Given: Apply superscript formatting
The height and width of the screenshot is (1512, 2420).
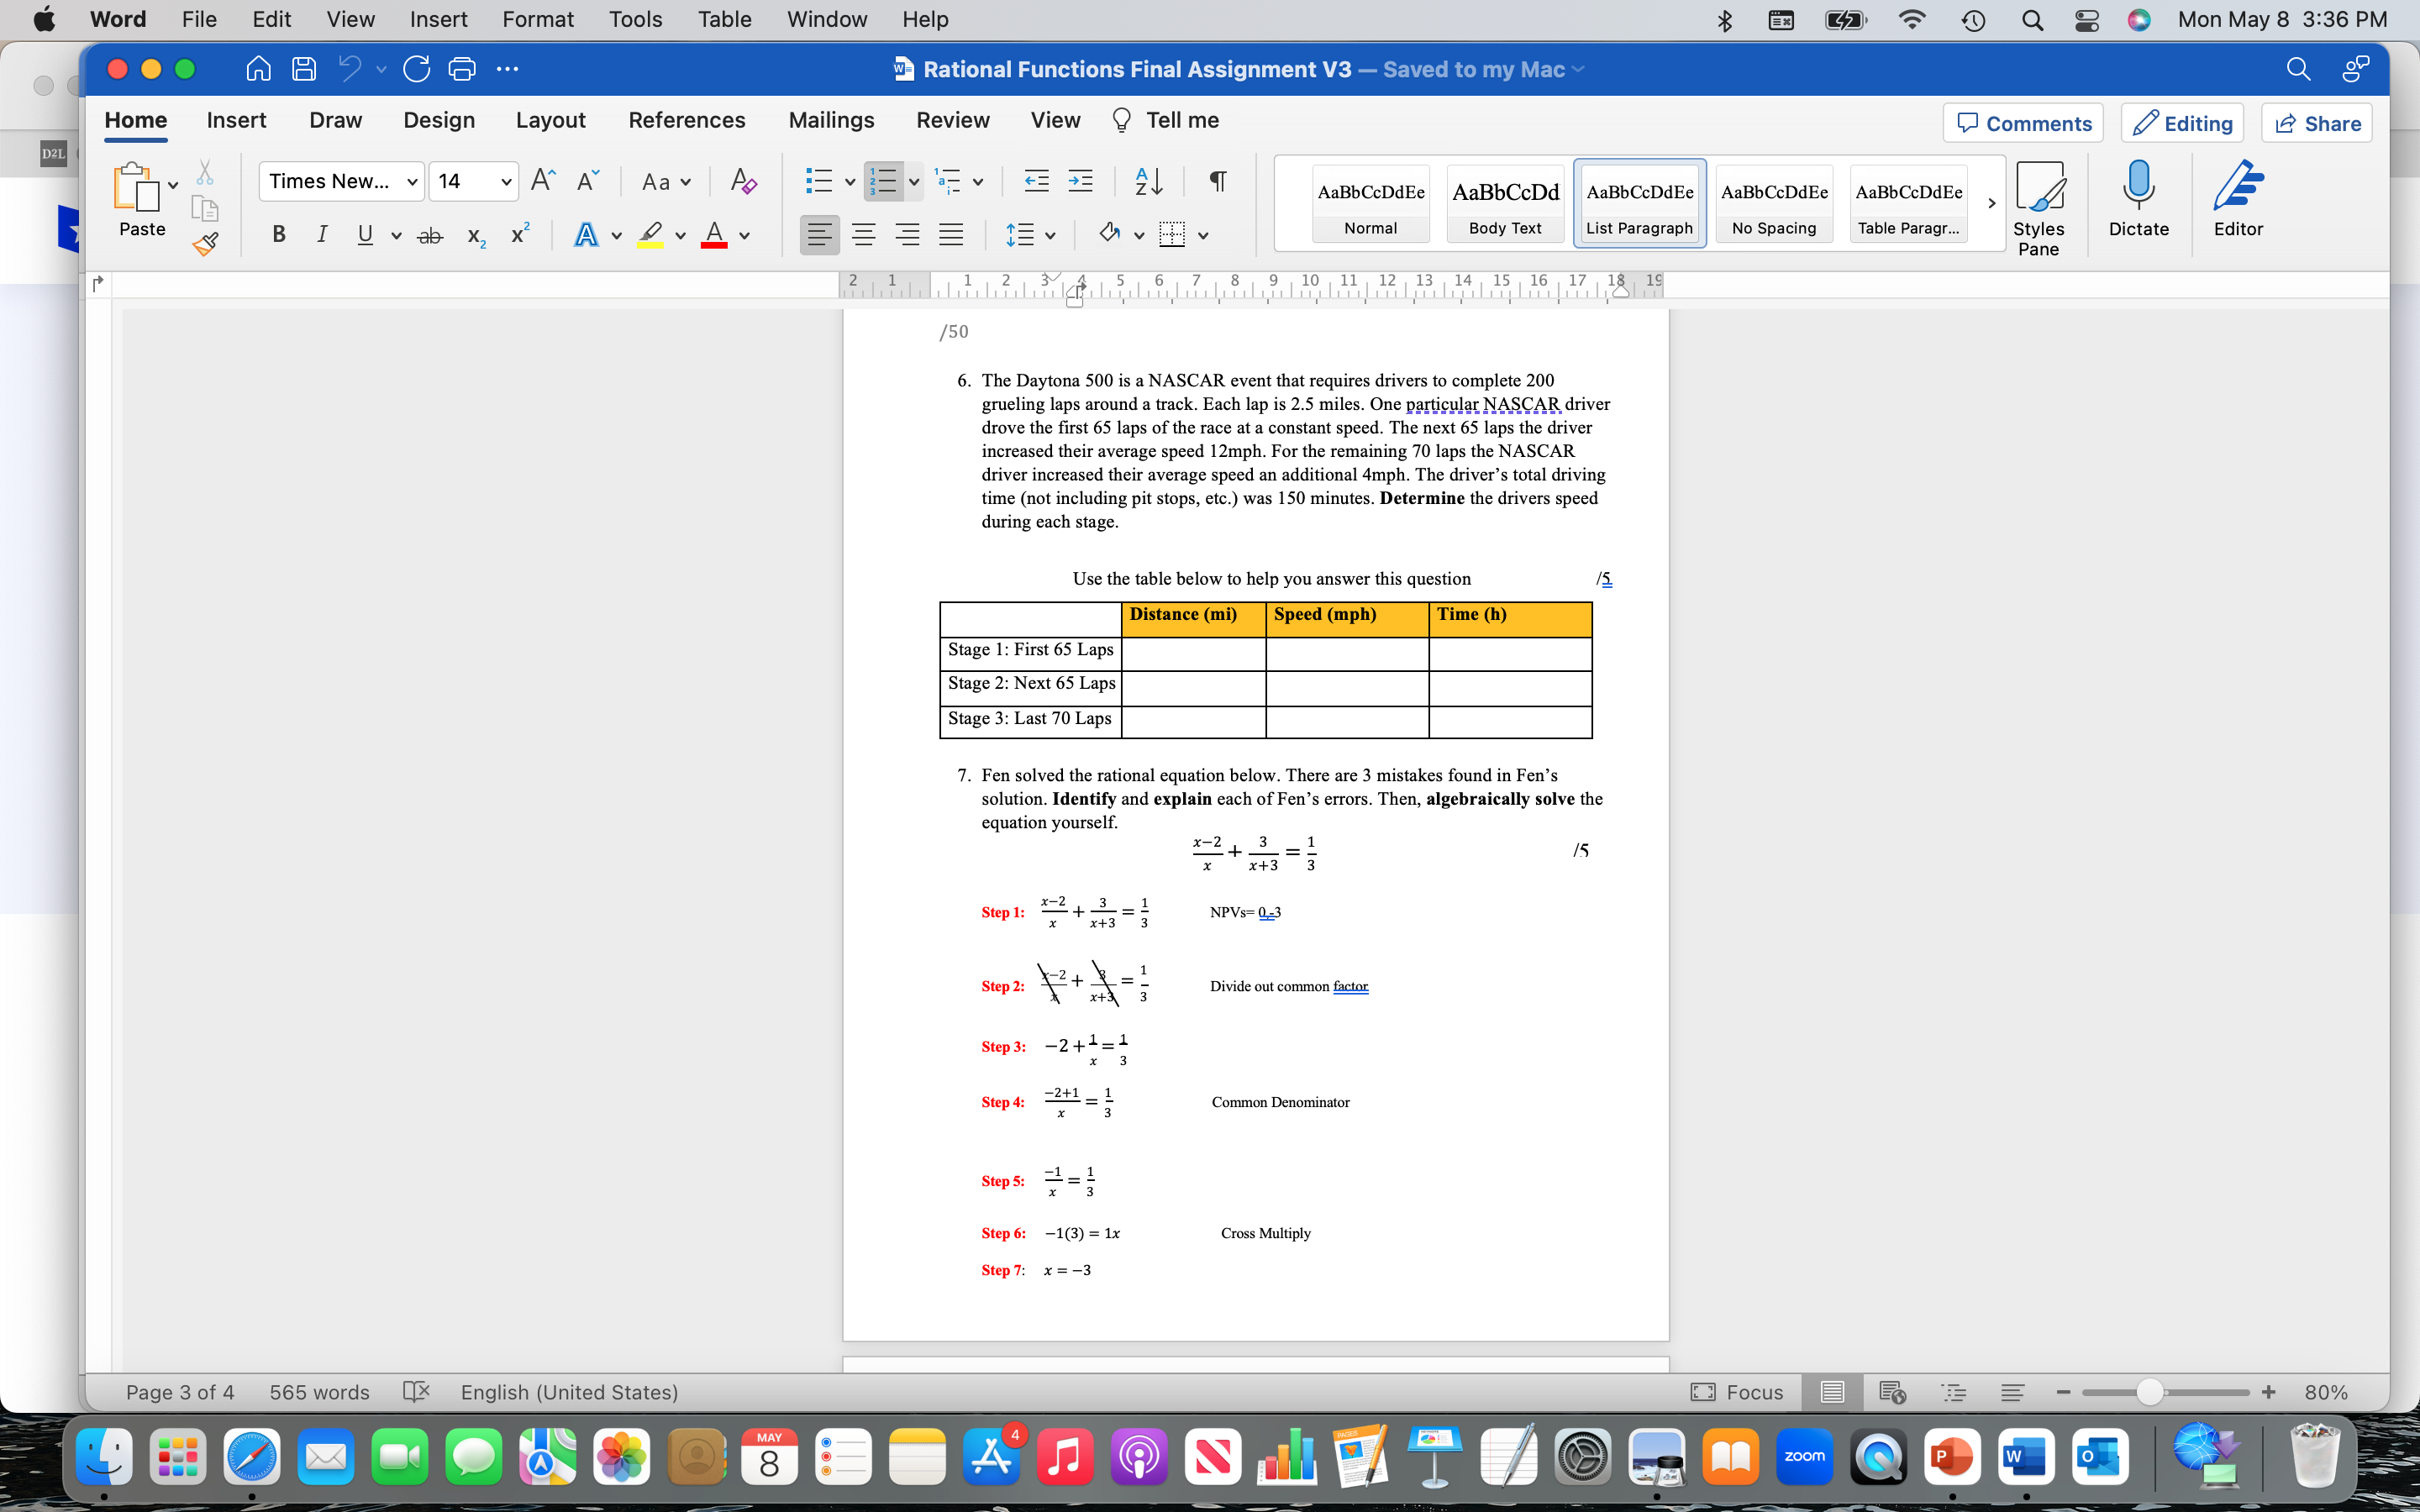Looking at the screenshot, I should pos(518,234).
